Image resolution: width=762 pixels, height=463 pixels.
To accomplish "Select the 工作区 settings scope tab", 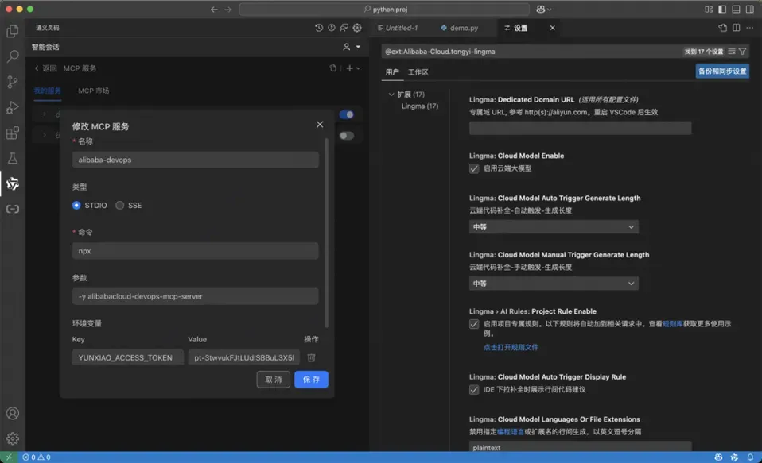I will coord(418,72).
